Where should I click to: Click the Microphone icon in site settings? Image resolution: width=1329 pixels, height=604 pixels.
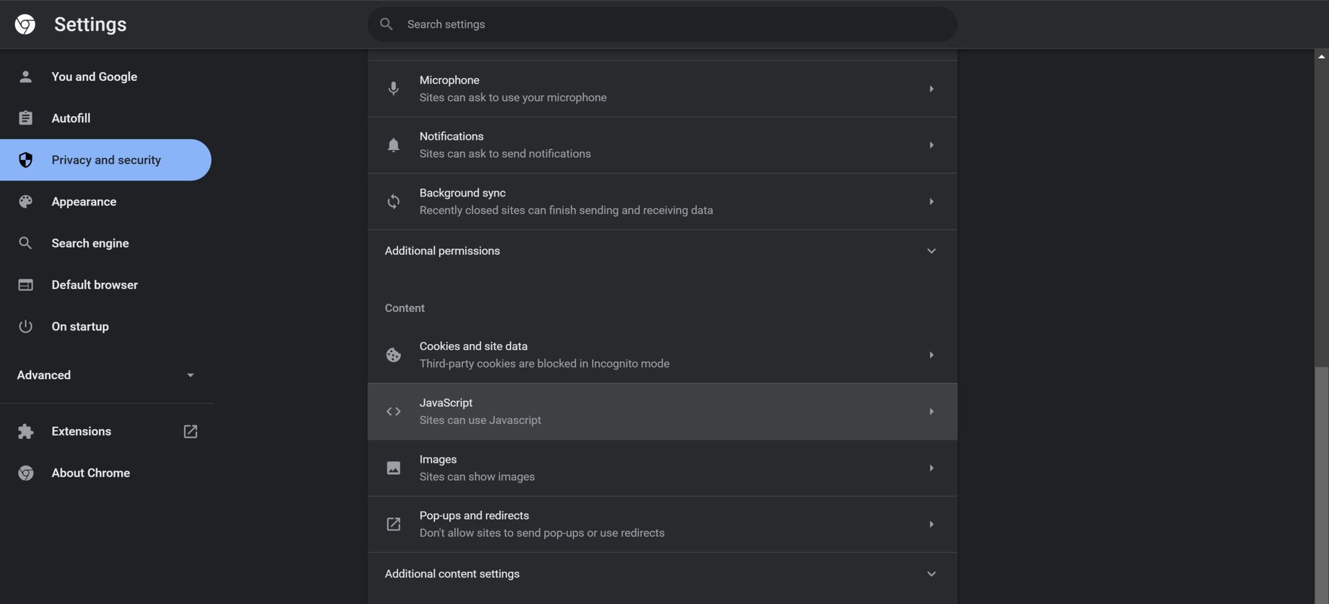click(x=393, y=89)
